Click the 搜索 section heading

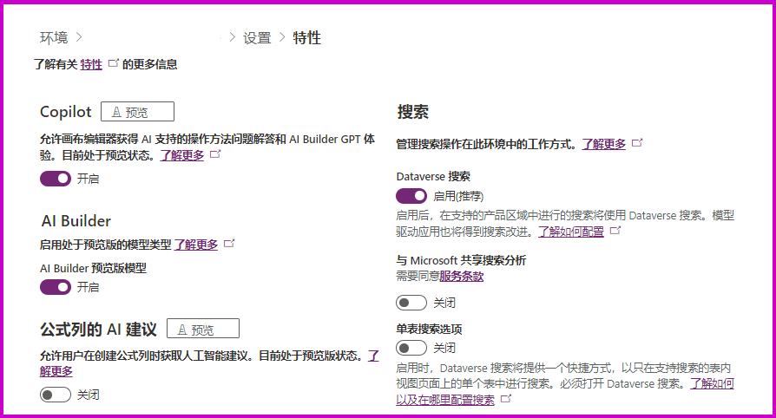coord(413,112)
